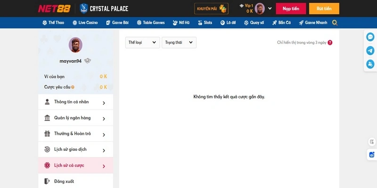Image resolution: width=377 pixels, height=188 pixels.
Task: Click the Không tìm thấy kết quả message
Action: click(x=229, y=97)
